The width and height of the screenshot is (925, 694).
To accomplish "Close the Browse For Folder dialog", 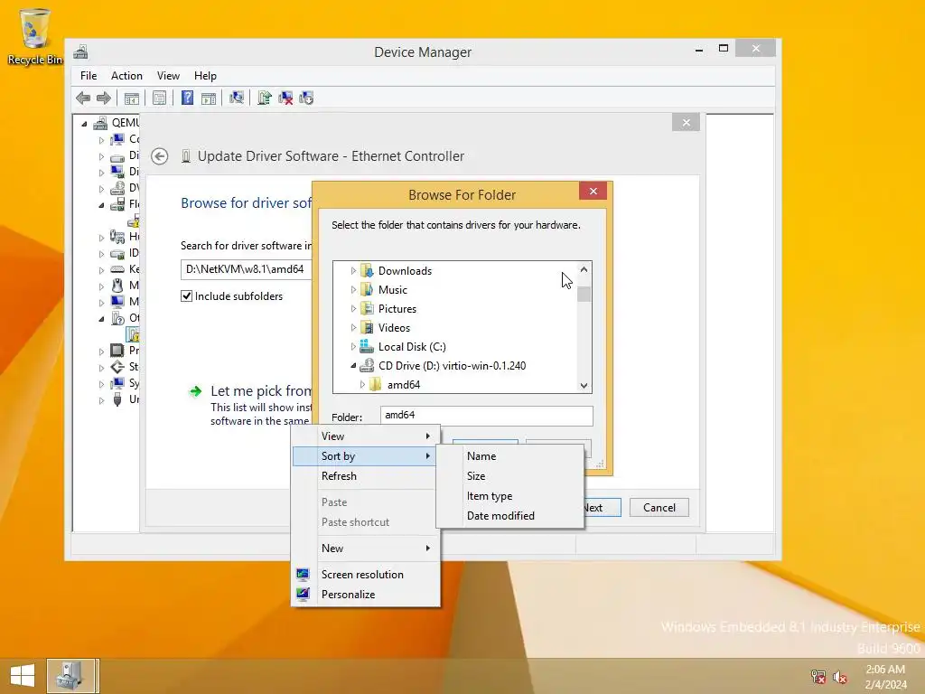I will [593, 192].
